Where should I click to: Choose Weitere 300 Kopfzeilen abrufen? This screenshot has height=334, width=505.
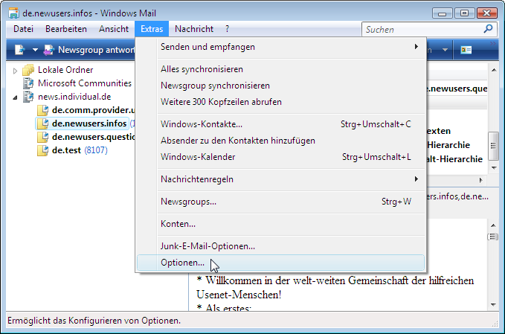click(281, 102)
